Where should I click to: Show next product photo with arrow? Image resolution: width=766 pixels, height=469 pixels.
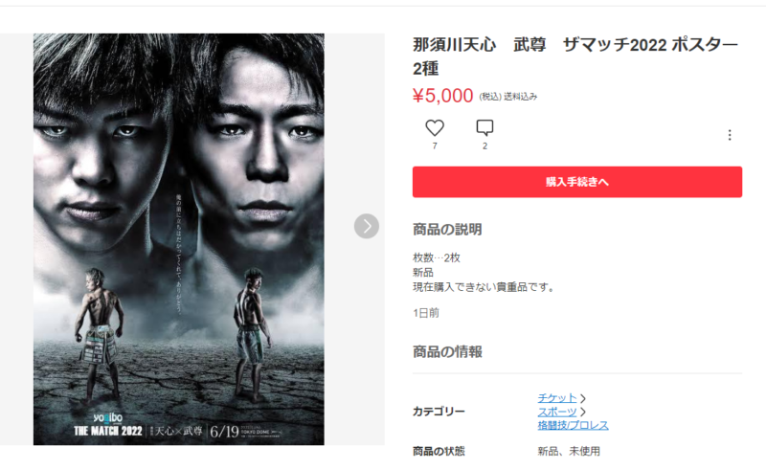[367, 226]
